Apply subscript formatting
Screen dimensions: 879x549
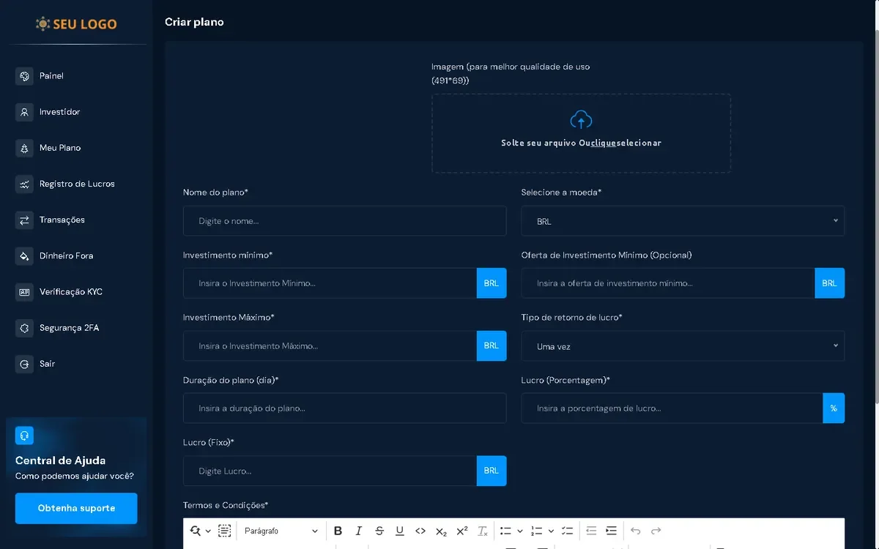point(441,531)
